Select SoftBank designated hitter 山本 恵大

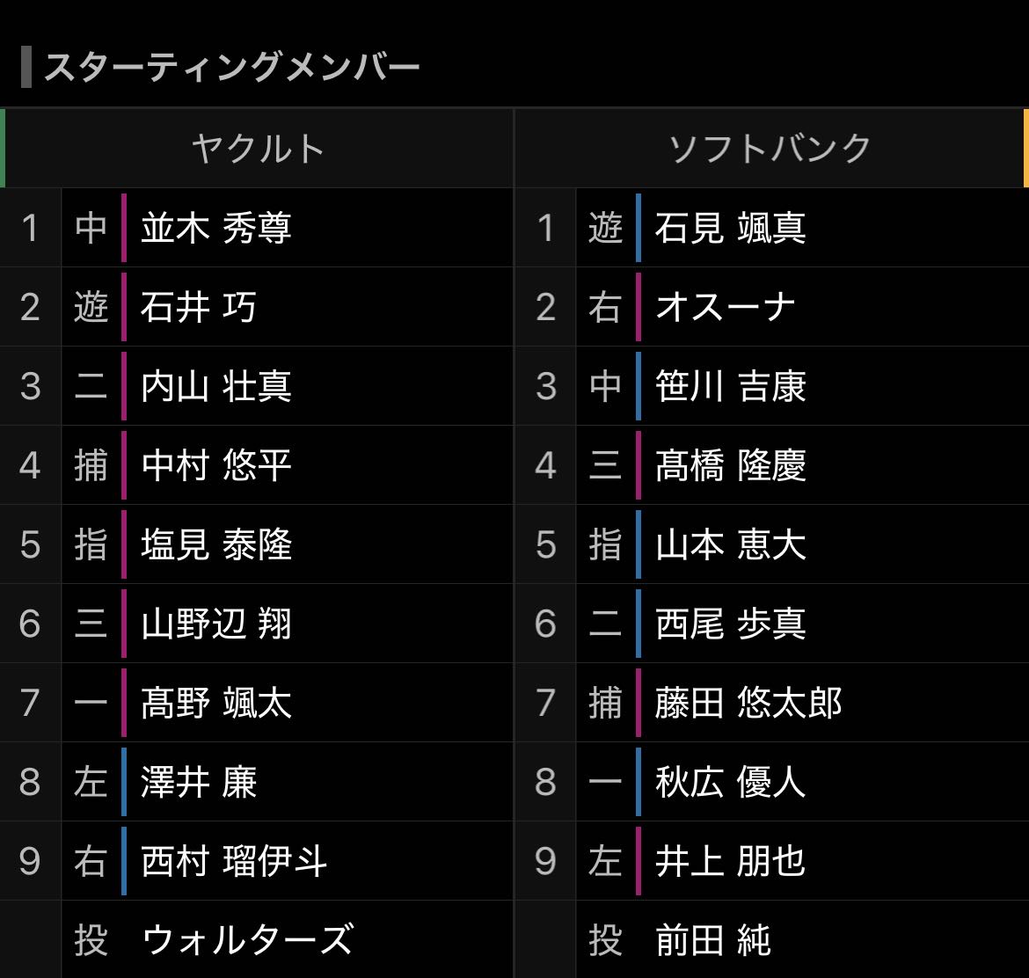(730, 545)
